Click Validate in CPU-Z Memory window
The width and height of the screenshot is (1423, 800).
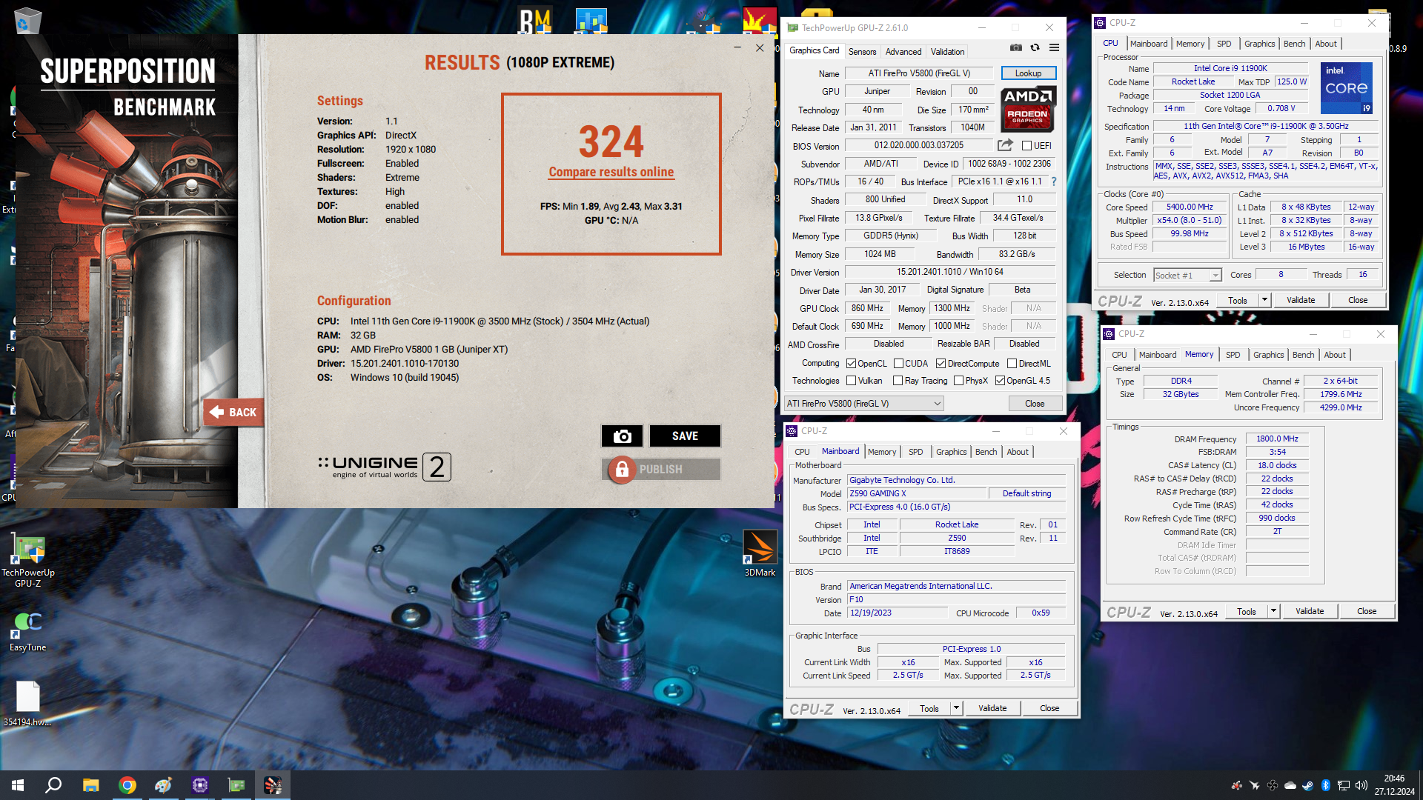point(1310,611)
